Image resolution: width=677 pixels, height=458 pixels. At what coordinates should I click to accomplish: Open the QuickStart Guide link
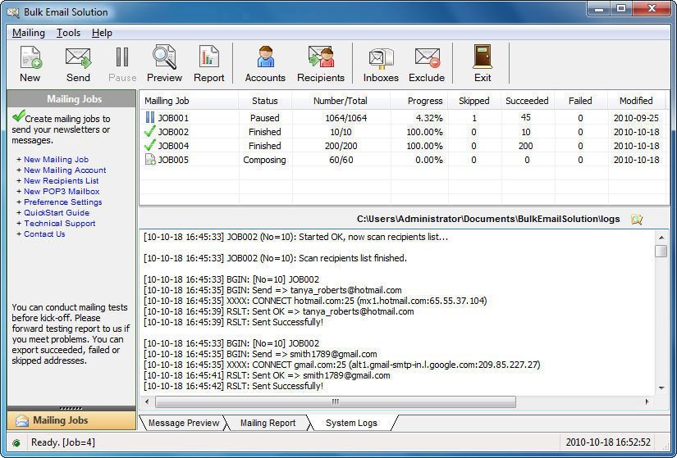pyautogui.click(x=57, y=212)
